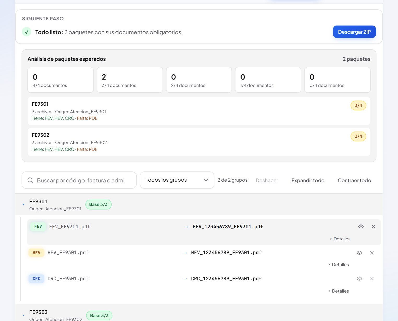Expand Detalles under the CRC_FE9301.pdf row
Image resolution: width=398 pixels, height=321 pixels.
[339, 291]
